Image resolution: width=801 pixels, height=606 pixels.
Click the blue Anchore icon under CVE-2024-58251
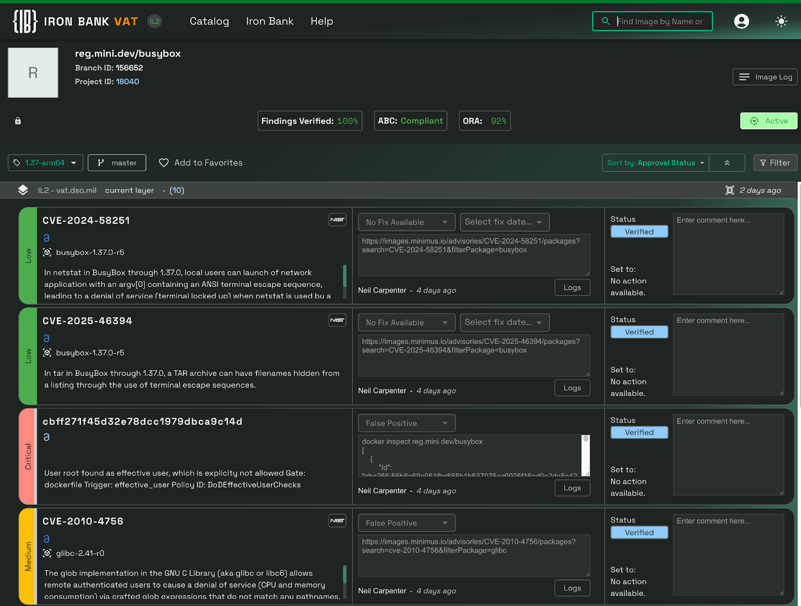(x=47, y=237)
